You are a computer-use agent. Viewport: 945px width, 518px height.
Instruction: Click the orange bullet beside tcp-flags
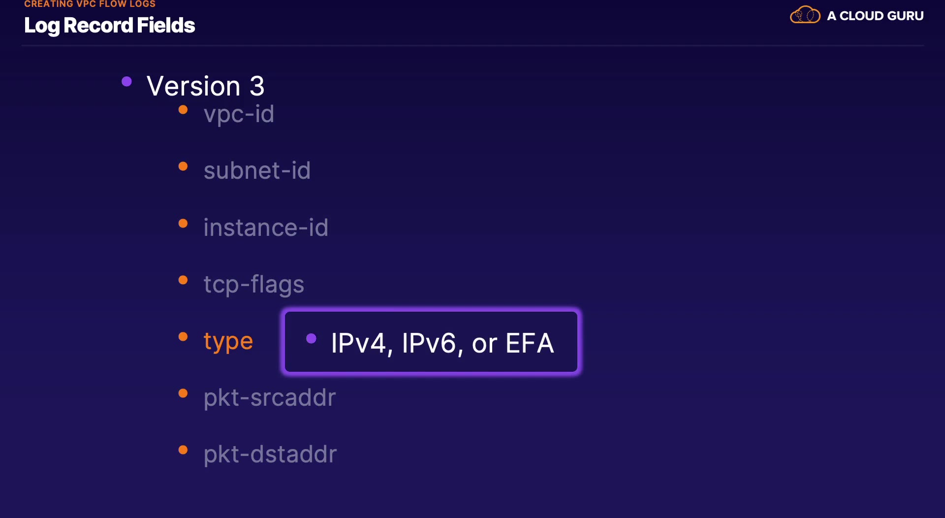(183, 280)
